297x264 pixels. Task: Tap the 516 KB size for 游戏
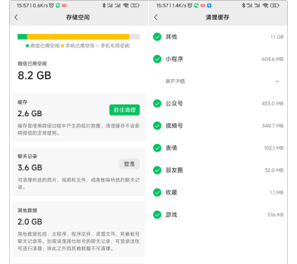275,215
